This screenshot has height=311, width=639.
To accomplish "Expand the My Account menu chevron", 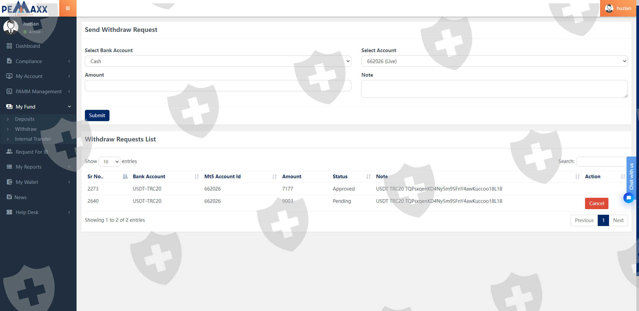I will (69, 76).
